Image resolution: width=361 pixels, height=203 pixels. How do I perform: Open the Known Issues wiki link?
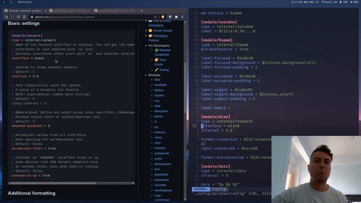(162, 30)
